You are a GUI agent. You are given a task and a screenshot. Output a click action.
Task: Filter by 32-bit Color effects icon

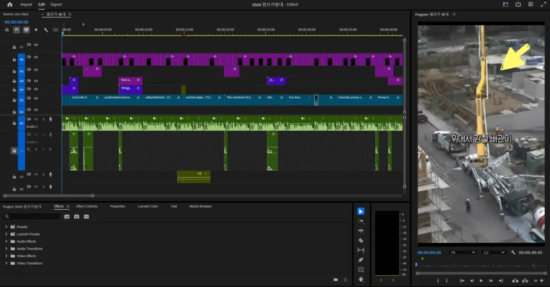click(77, 216)
